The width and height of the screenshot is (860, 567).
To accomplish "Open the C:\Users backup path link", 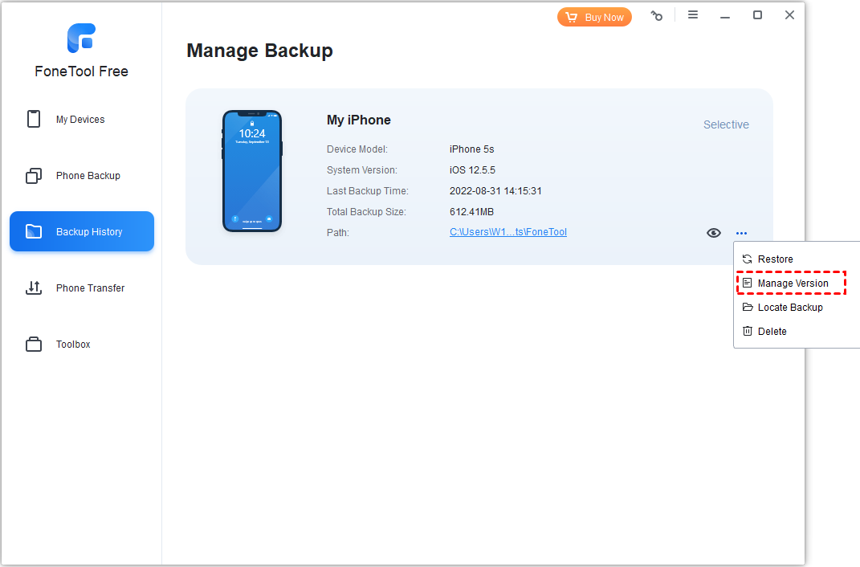I will click(x=507, y=232).
